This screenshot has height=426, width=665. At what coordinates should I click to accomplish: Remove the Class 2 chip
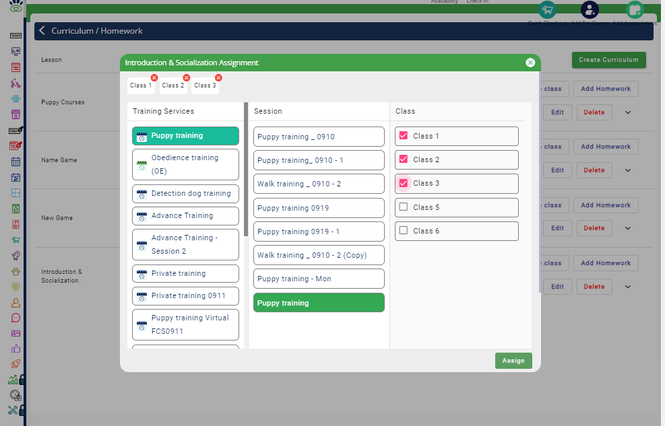click(187, 77)
